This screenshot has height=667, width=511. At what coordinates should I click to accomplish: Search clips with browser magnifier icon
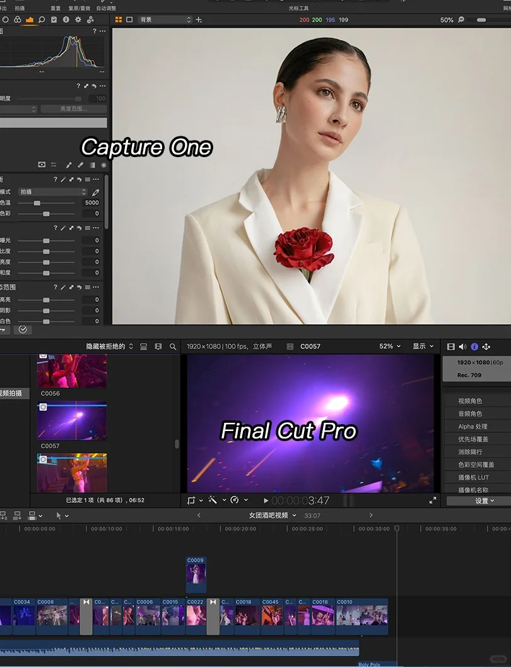173,346
